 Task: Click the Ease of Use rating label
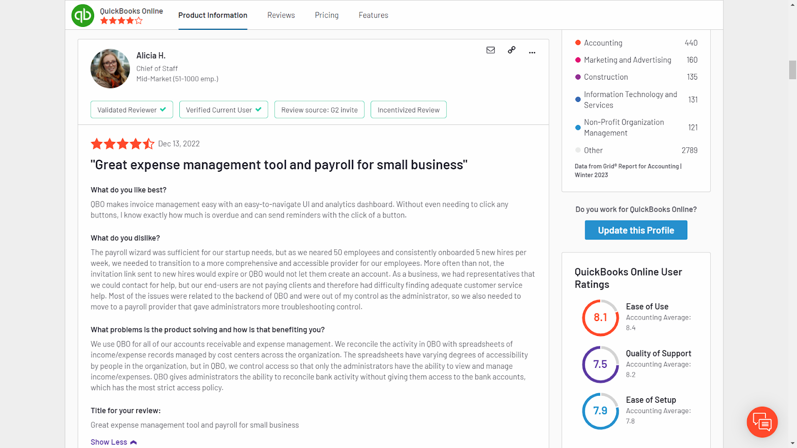coord(647,307)
